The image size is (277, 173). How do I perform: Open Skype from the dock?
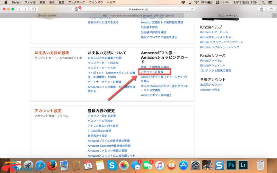coord(112,165)
